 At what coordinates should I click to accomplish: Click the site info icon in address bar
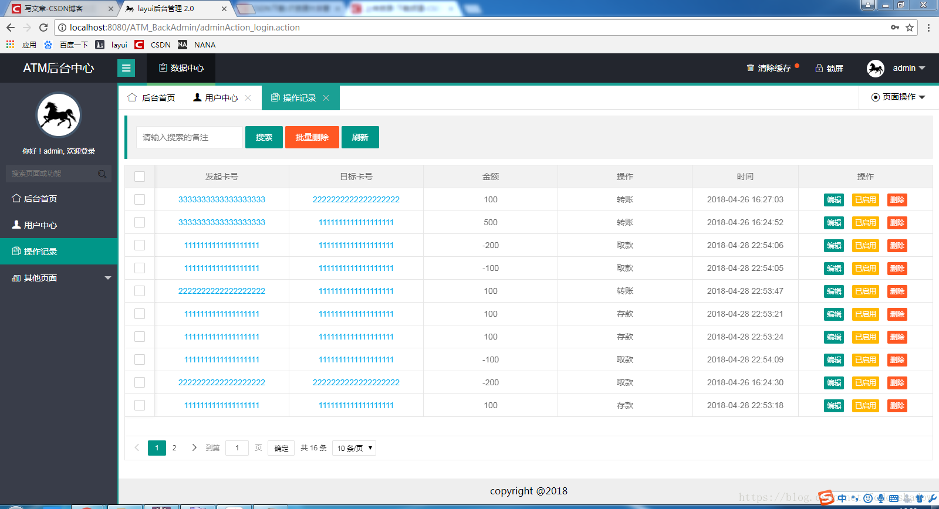click(62, 28)
